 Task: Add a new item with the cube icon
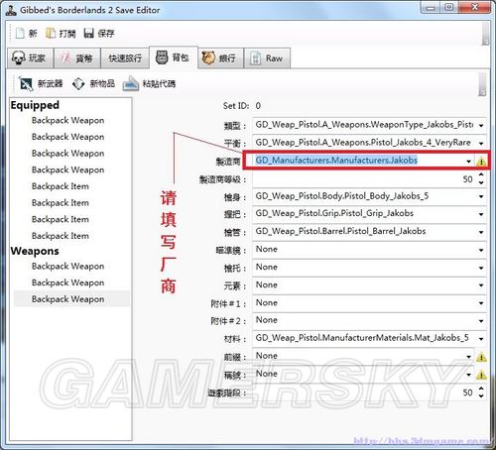(x=78, y=84)
